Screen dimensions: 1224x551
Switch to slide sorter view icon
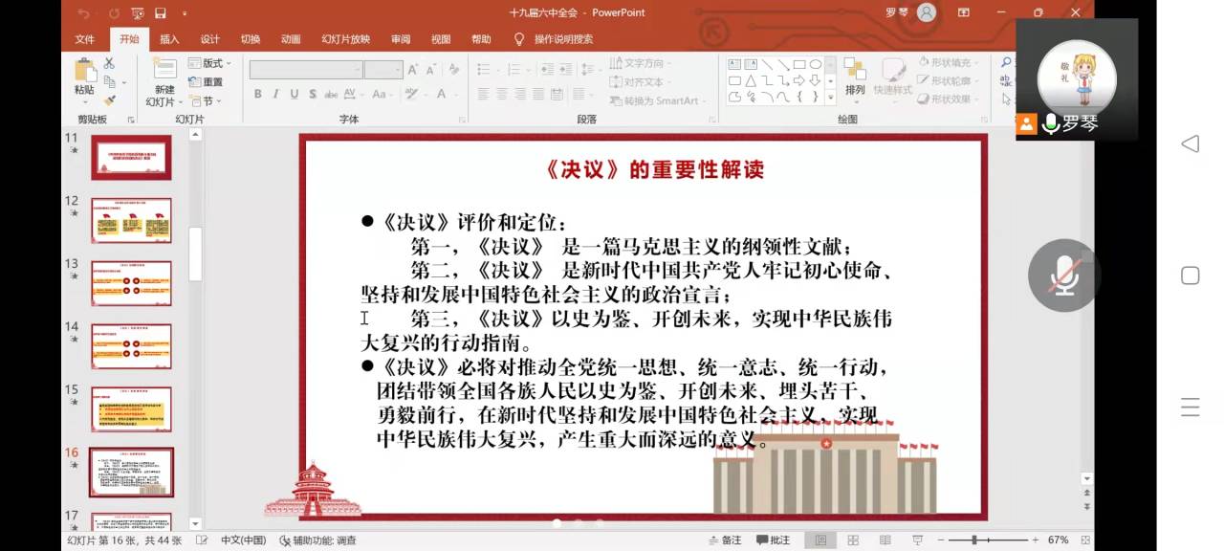[x=853, y=540]
